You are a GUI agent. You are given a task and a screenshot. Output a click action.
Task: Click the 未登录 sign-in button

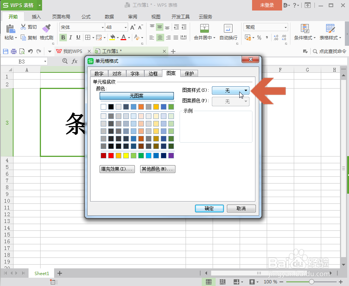pos(267,5)
